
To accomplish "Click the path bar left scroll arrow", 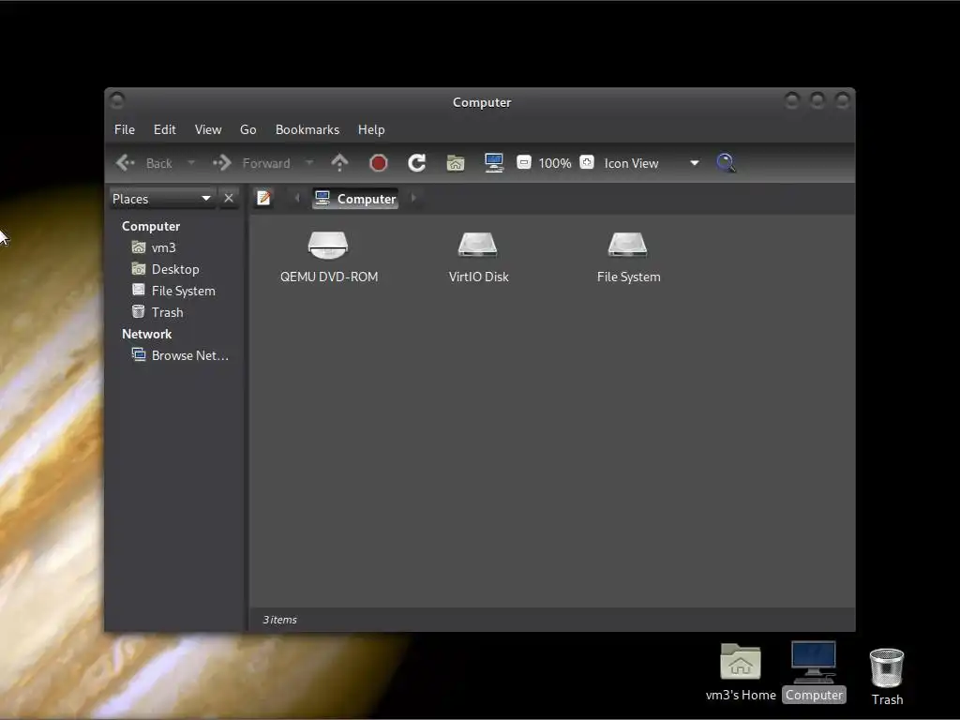I will point(297,199).
